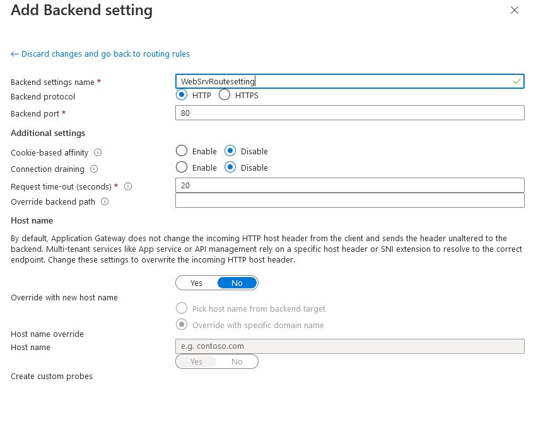Set Override with new host name to No
The image size is (536, 425).
point(237,283)
